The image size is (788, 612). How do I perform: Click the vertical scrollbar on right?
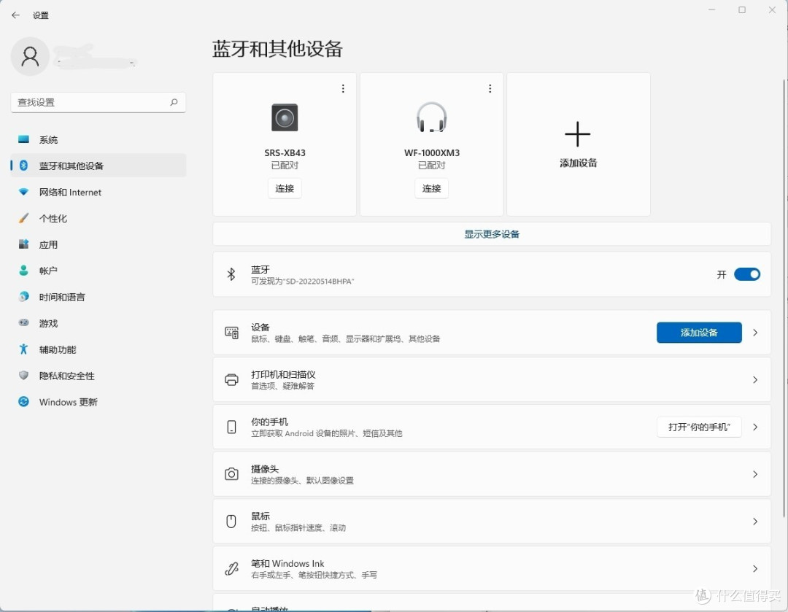[784, 298]
